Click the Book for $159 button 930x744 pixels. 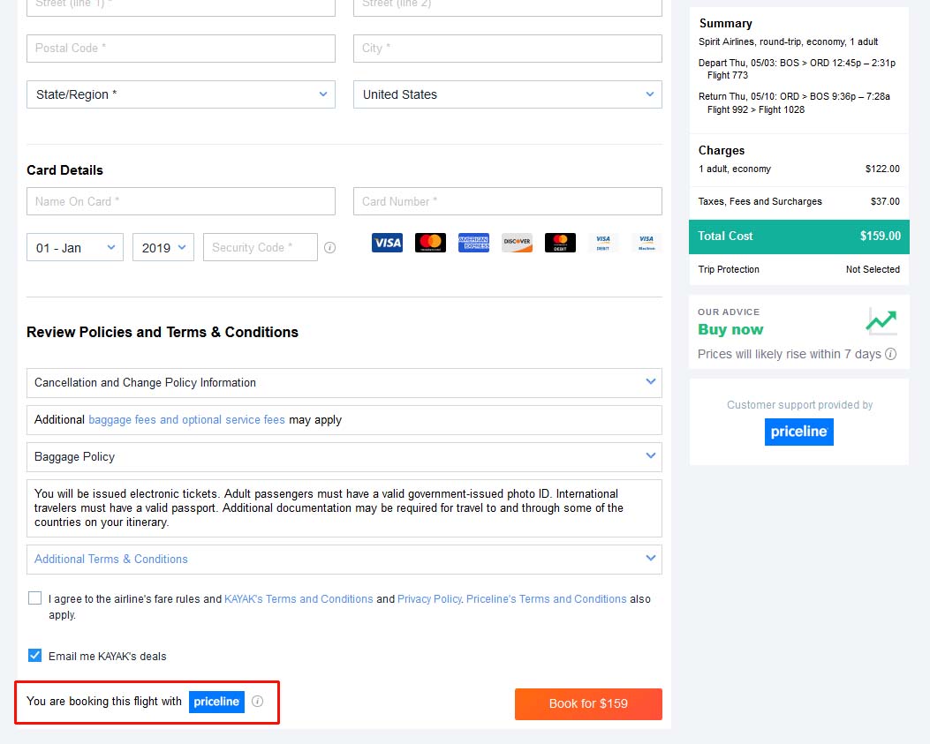coord(588,703)
